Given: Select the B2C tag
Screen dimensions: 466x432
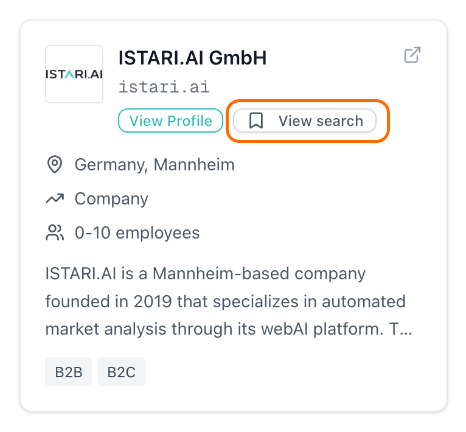Looking at the screenshot, I should (121, 372).
